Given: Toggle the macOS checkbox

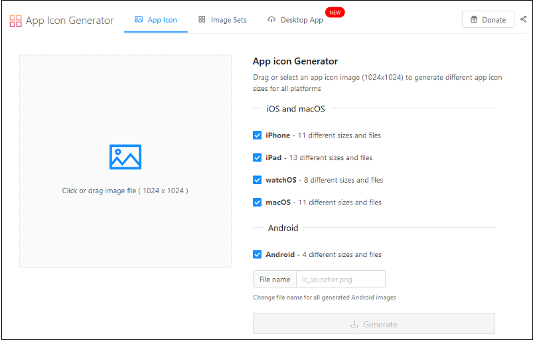Looking at the screenshot, I should 257,203.
